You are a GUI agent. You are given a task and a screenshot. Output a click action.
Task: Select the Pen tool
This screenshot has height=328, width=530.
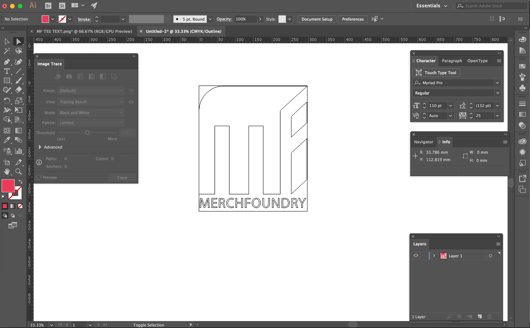(7, 62)
